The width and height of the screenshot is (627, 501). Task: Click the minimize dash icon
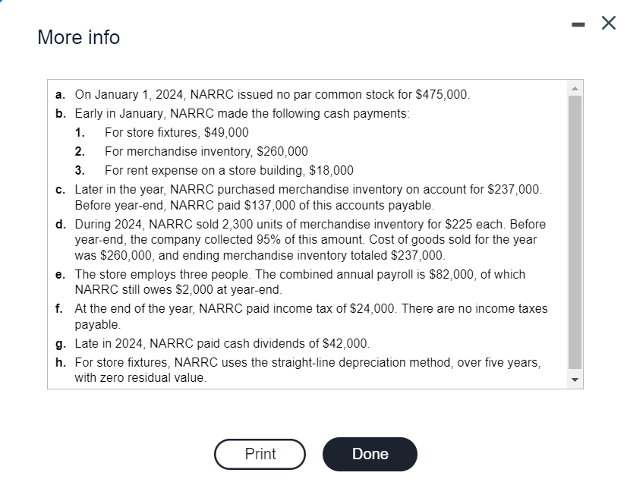pyautogui.click(x=578, y=23)
